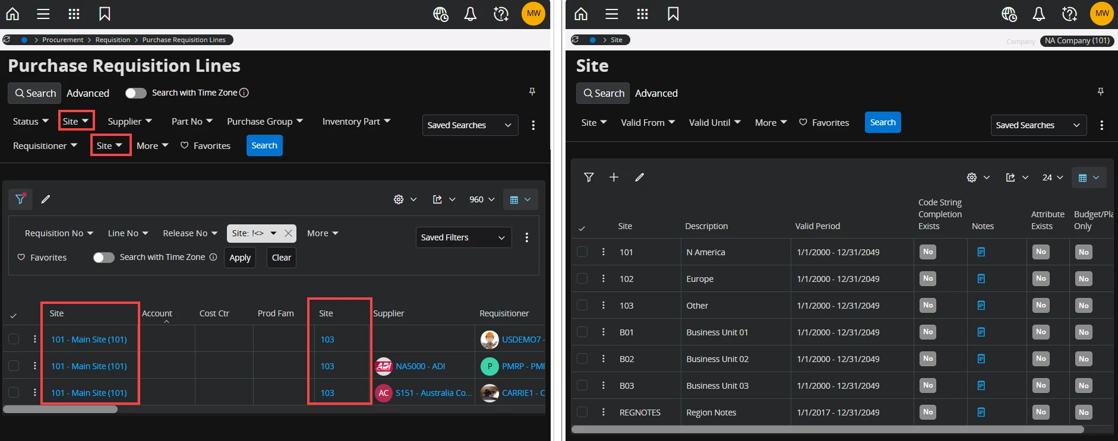Expand the Valid Until dropdown in Site window

[x=715, y=122]
